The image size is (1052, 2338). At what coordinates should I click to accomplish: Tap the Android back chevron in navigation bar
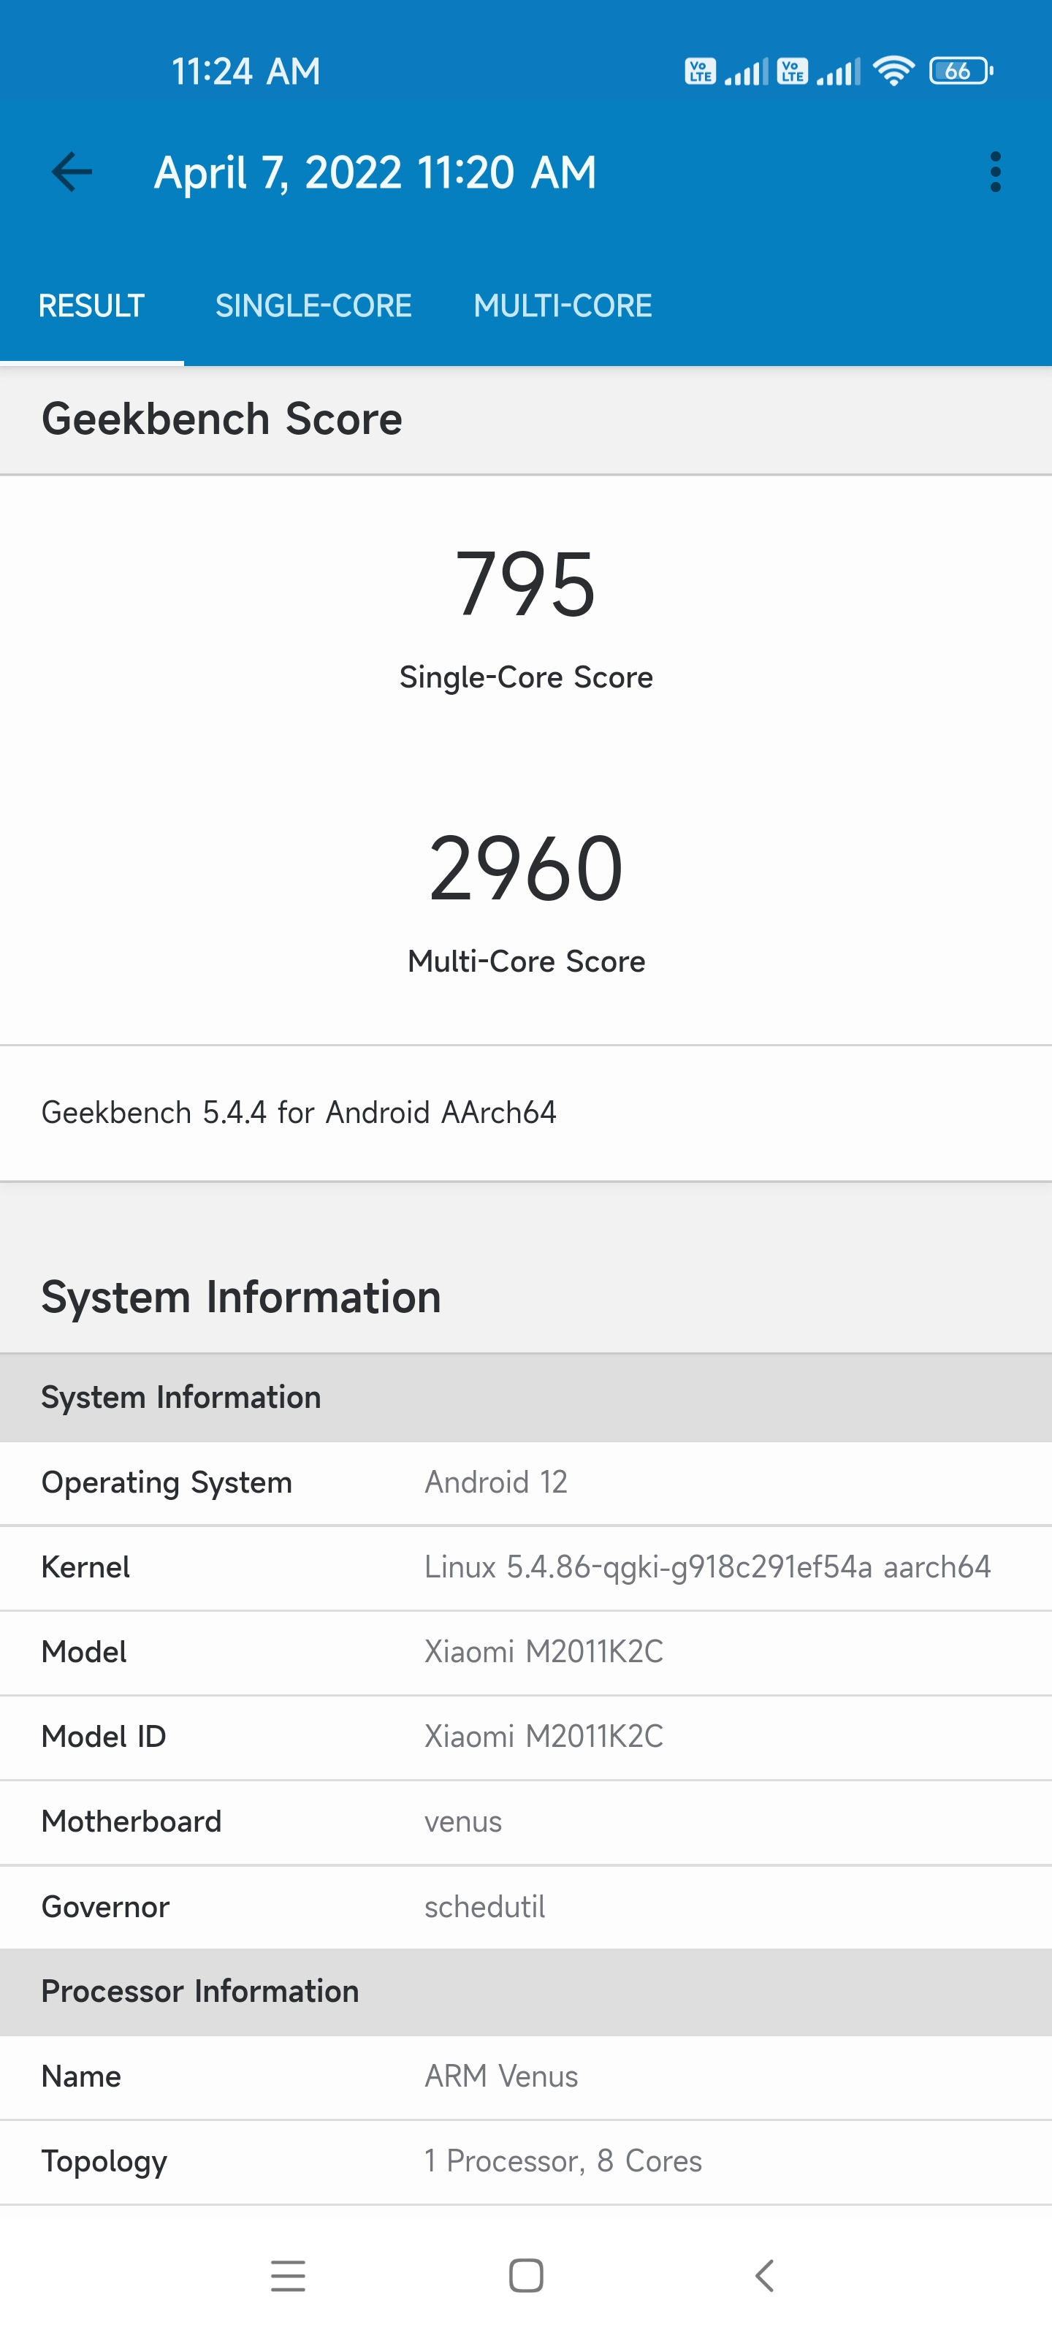click(x=764, y=2275)
